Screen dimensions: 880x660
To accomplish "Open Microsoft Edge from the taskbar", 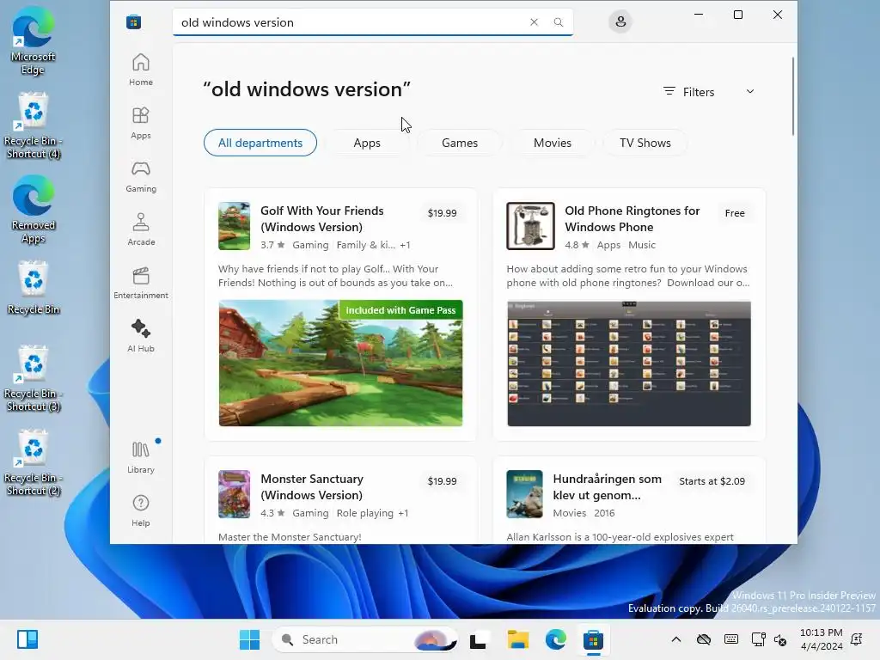I will [556, 639].
